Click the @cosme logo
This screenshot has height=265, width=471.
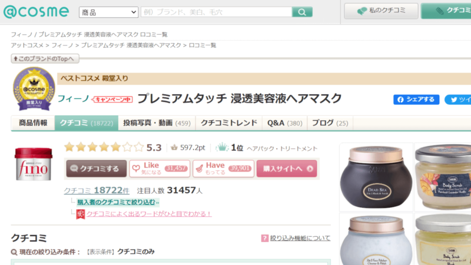point(35,11)
